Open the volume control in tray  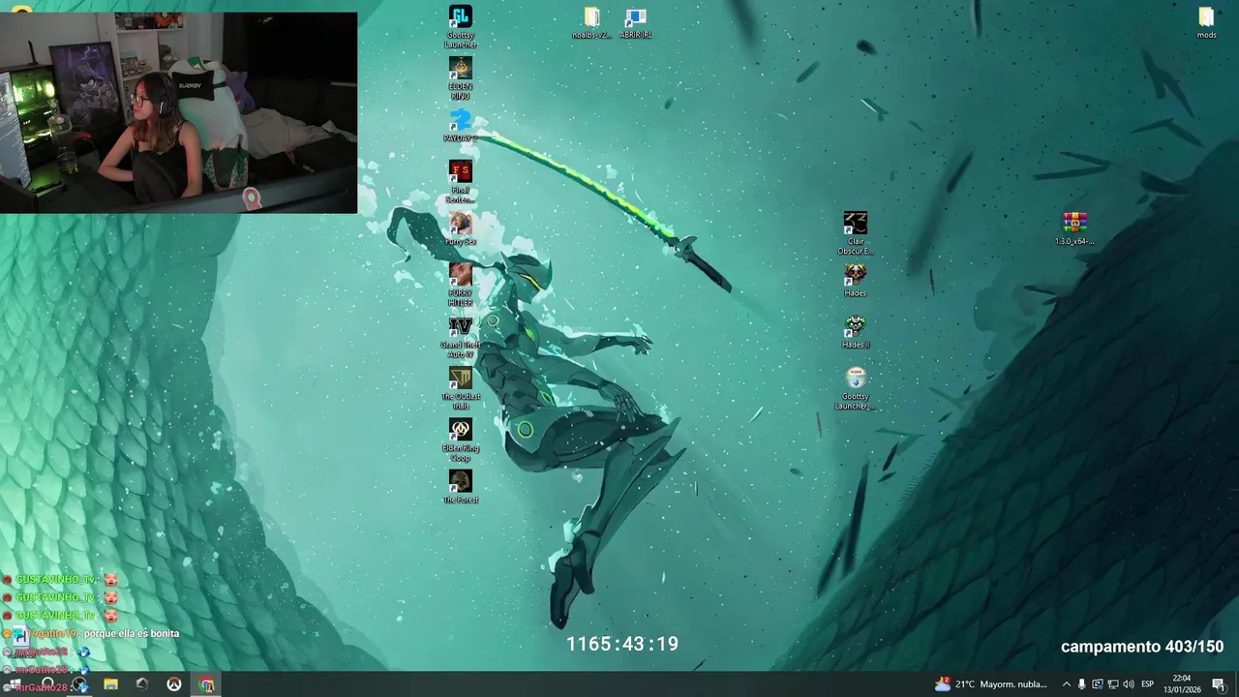[1128, 684]
